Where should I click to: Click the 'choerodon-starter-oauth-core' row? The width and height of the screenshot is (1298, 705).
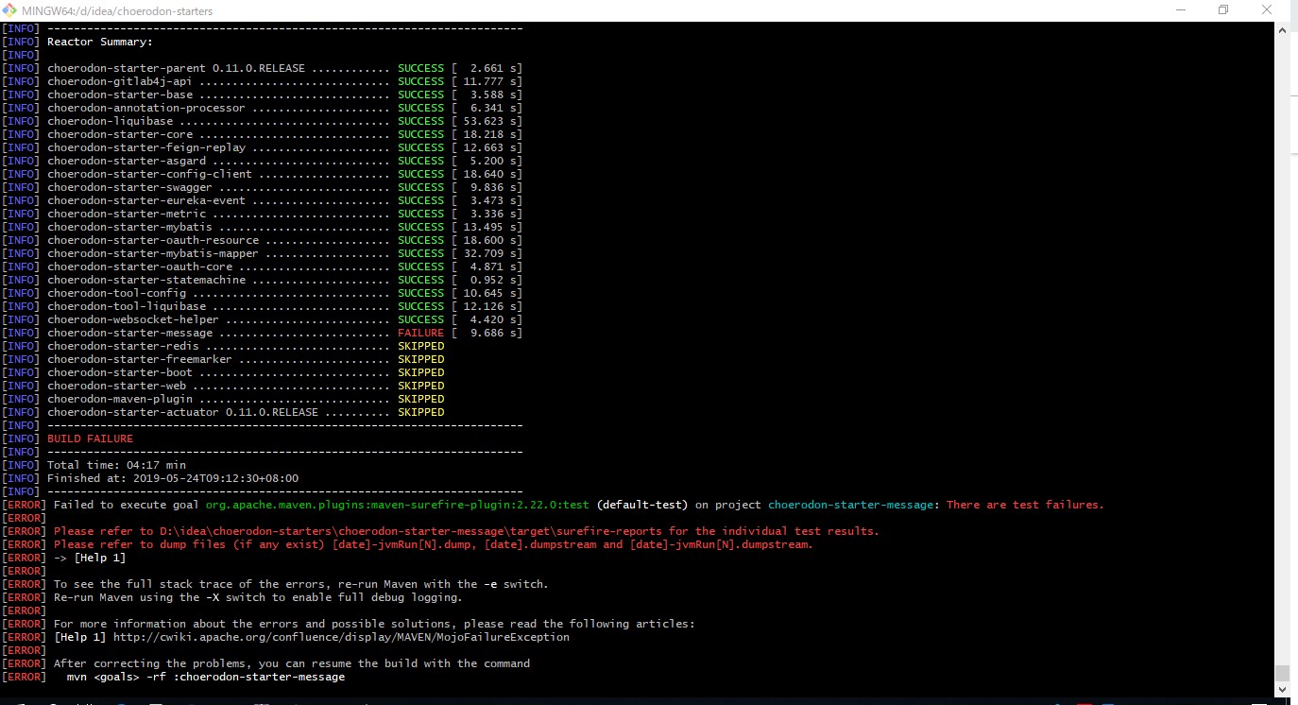point(262,267)
